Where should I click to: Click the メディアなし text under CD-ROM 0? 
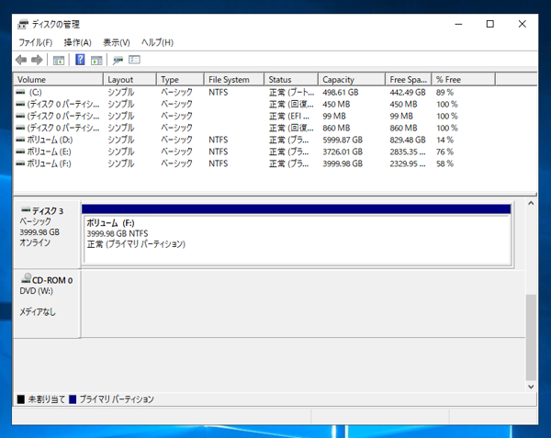(x=38, y=312)
